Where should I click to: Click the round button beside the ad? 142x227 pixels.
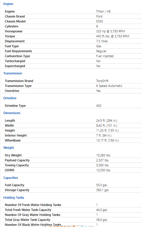coord(91,226)
